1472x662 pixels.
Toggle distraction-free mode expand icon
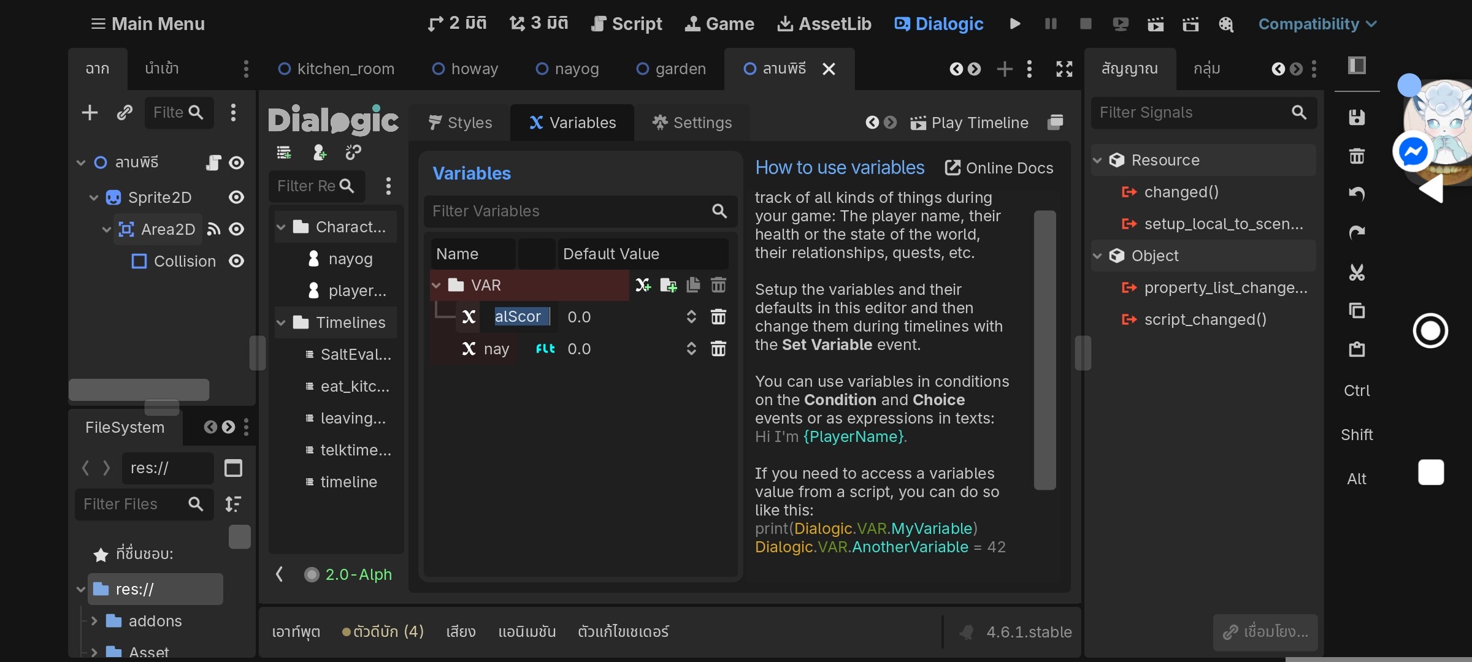(x=1064, y=69)
